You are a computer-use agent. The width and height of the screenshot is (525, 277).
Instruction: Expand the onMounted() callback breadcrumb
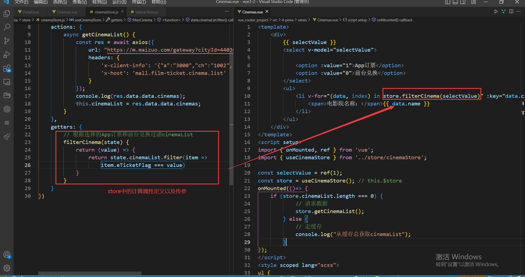click(392, 20)
